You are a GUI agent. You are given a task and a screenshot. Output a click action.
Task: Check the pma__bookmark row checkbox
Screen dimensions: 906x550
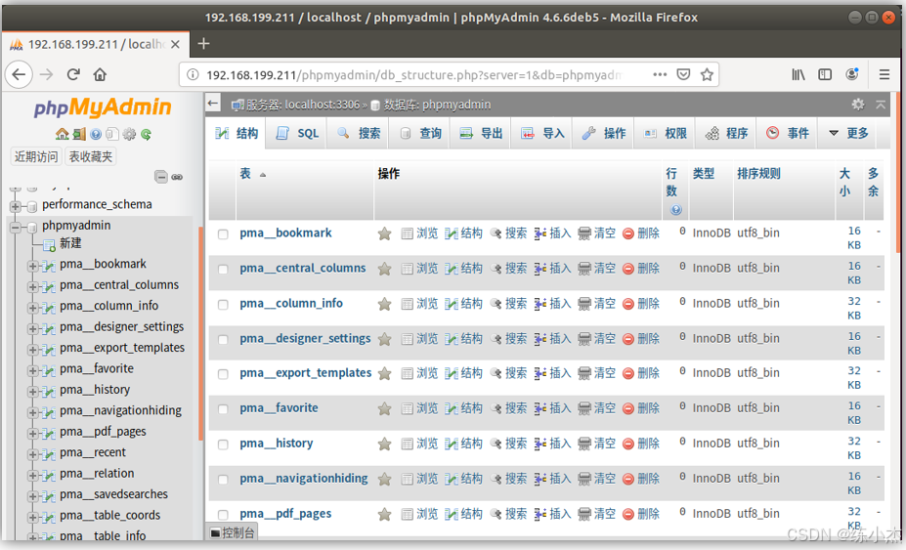pyautogui.click(x=223, y=234)
